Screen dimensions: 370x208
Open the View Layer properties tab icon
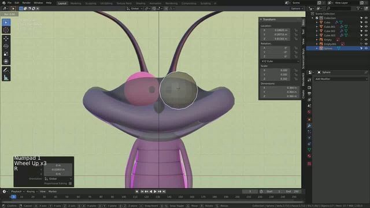click(x=309, y=100)
